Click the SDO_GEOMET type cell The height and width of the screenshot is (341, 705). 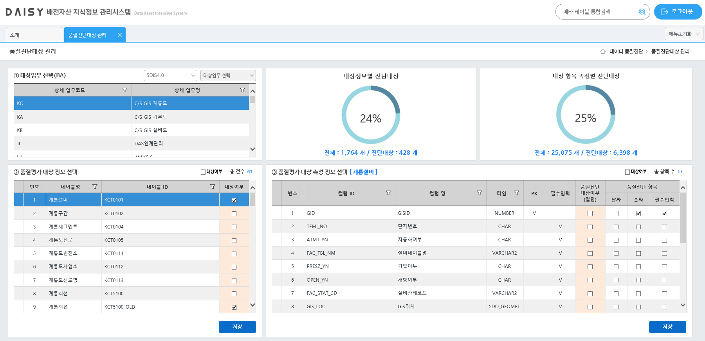click(x=505, y=307)
